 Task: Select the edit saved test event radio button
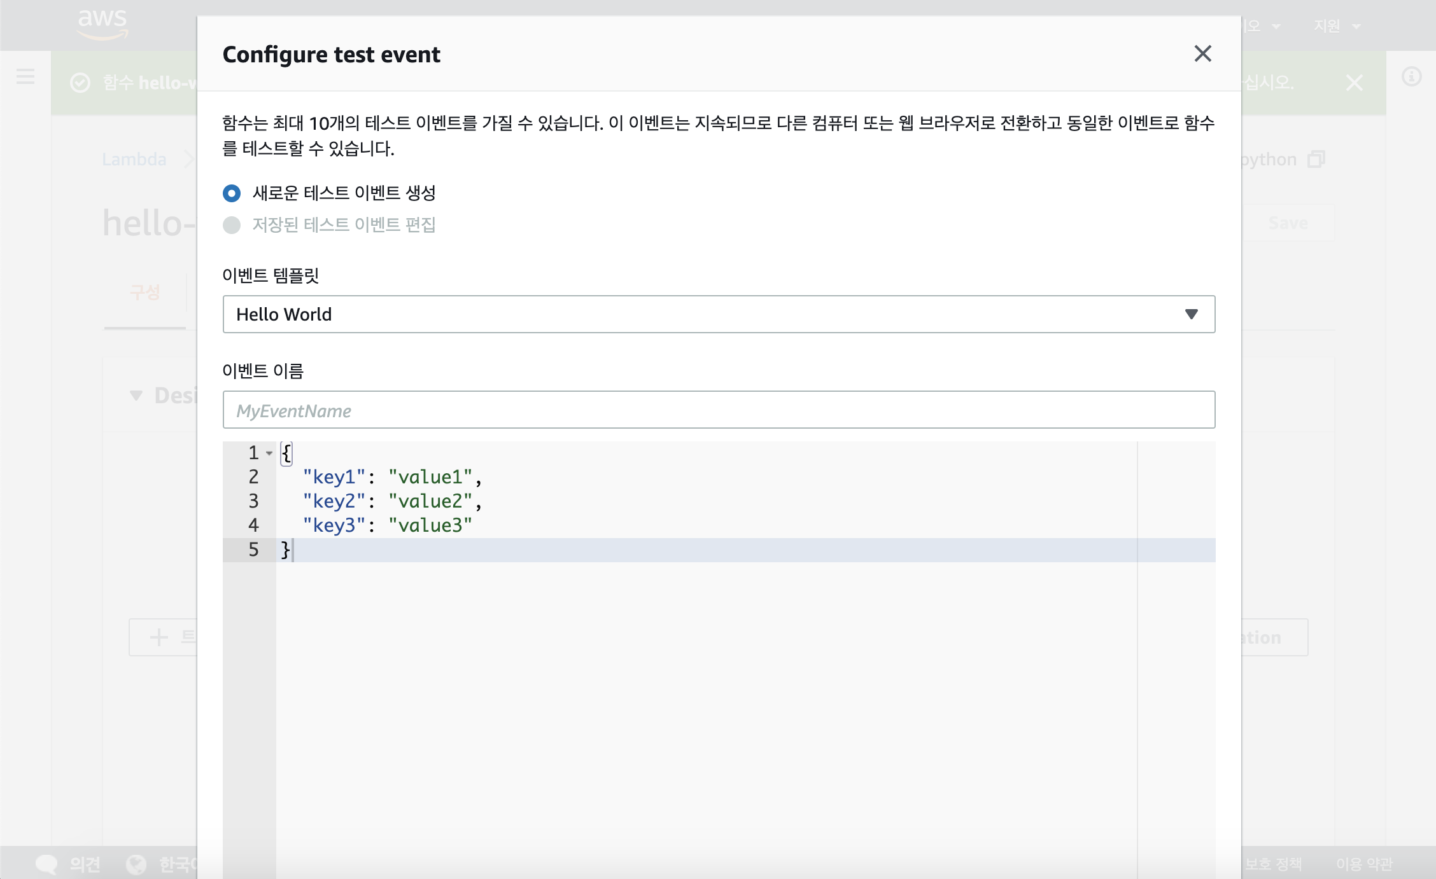tap(232, 225)
